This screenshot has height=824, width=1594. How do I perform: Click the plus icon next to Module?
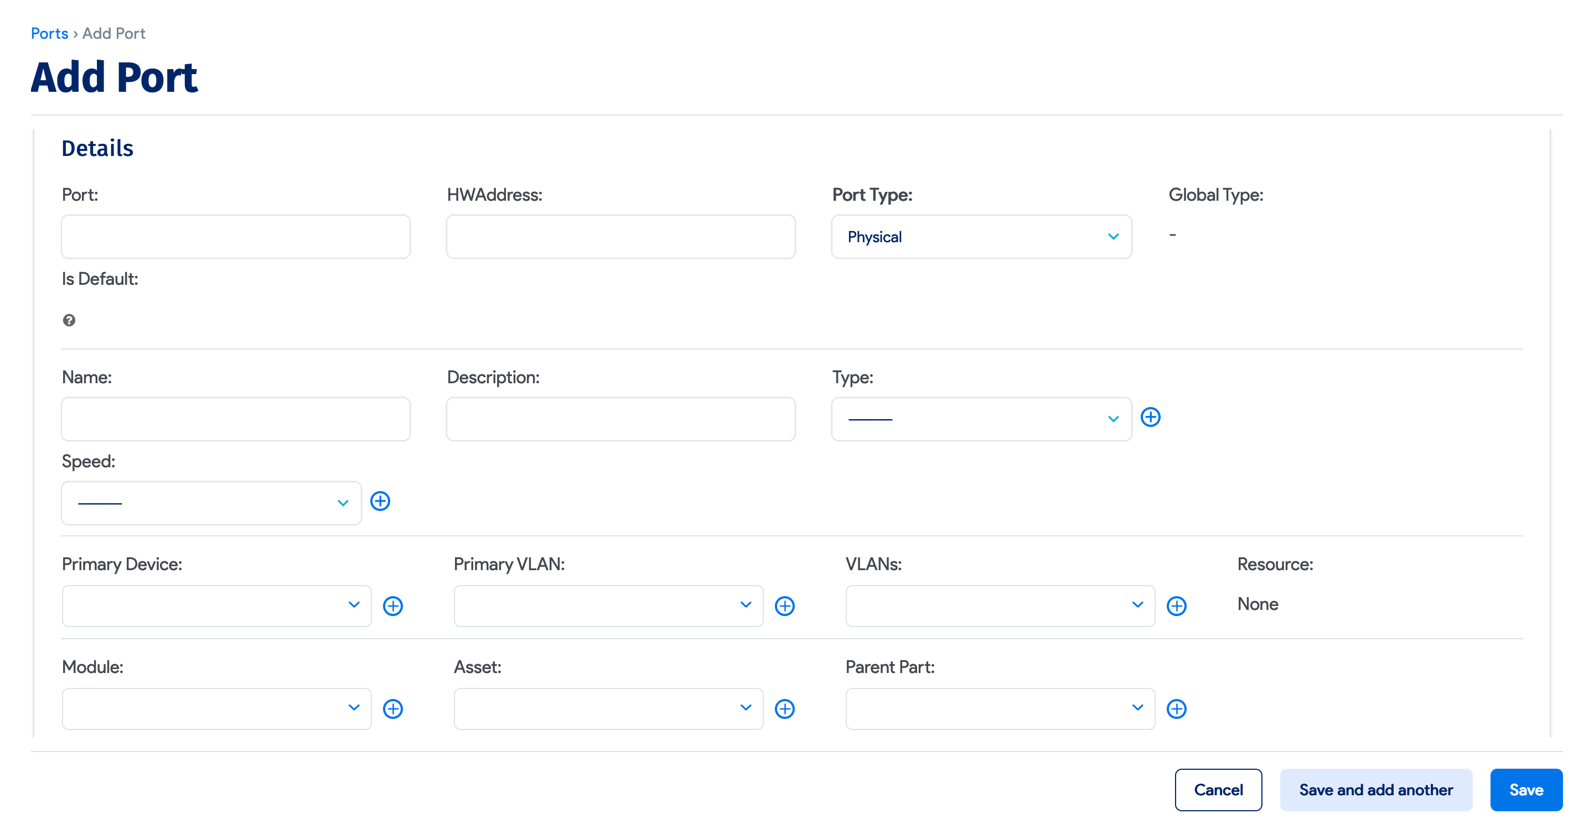(x=393, y=708)
